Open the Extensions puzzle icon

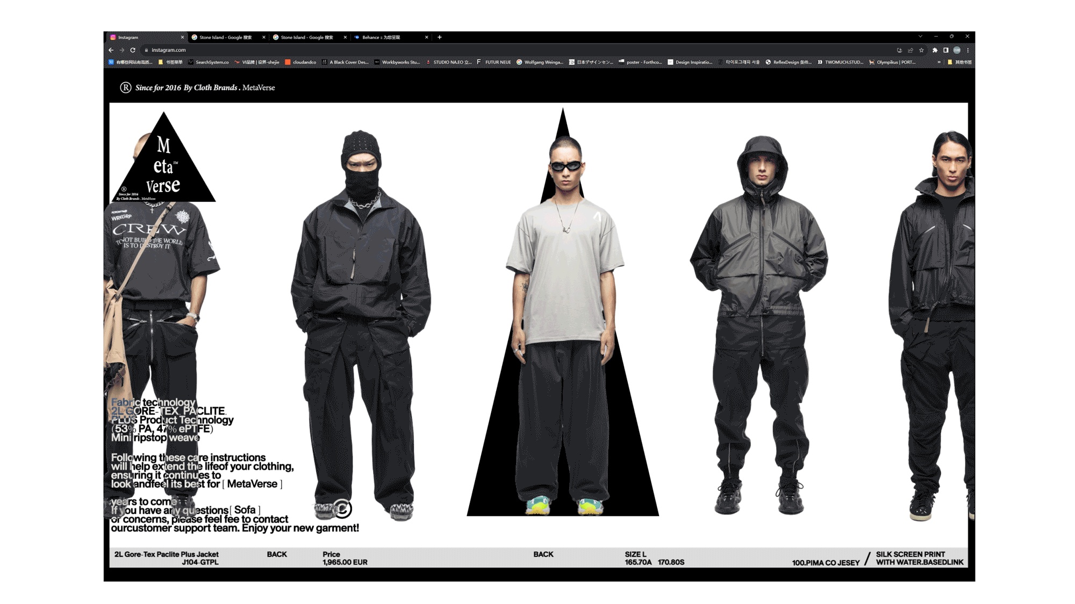point(935,50)
